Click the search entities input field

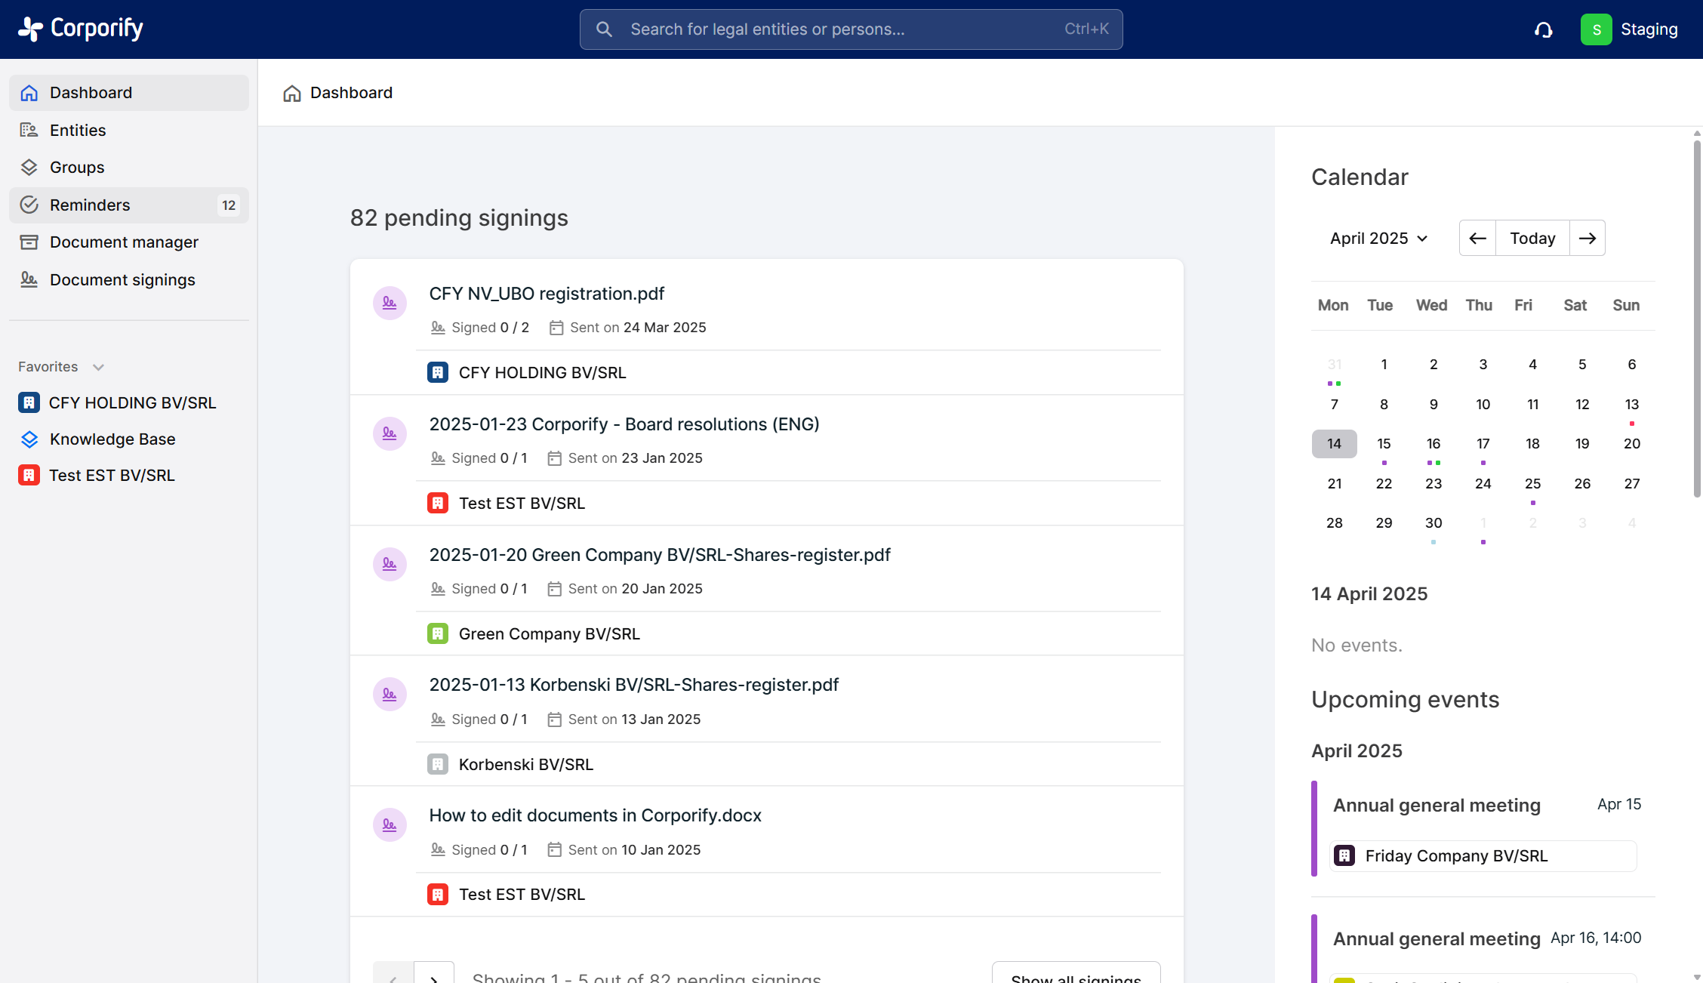850,29
